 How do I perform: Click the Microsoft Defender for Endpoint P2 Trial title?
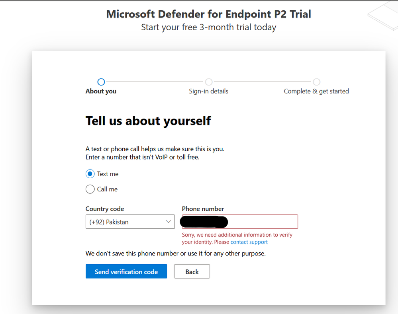pyautogui.click(x=209, y=14)
